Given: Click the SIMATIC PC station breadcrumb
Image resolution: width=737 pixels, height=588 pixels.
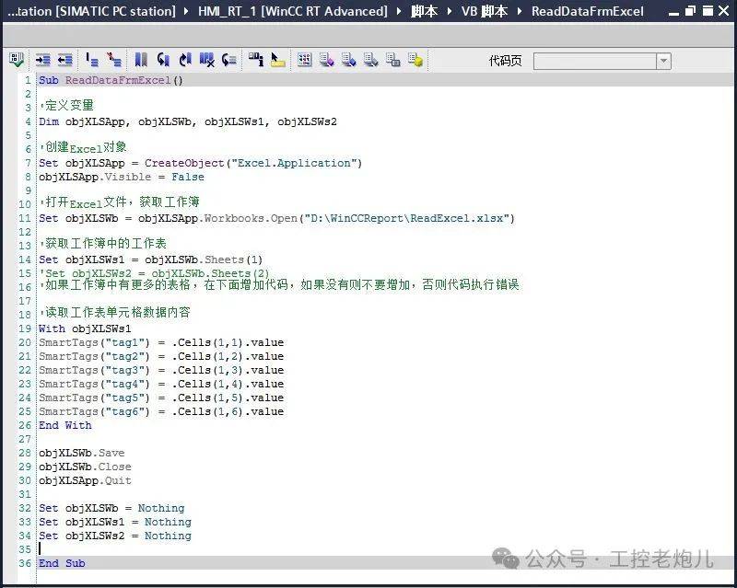Looking at the screenshot, I should pos(91,11).
